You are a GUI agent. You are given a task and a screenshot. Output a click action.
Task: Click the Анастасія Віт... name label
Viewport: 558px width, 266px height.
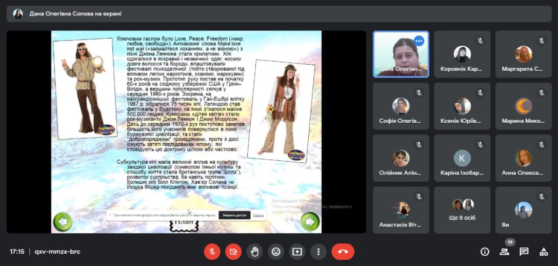point(400,225)
